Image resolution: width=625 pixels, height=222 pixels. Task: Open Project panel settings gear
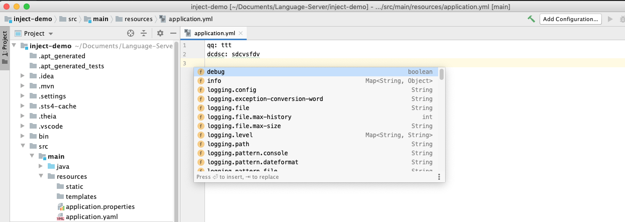point(160,33)
